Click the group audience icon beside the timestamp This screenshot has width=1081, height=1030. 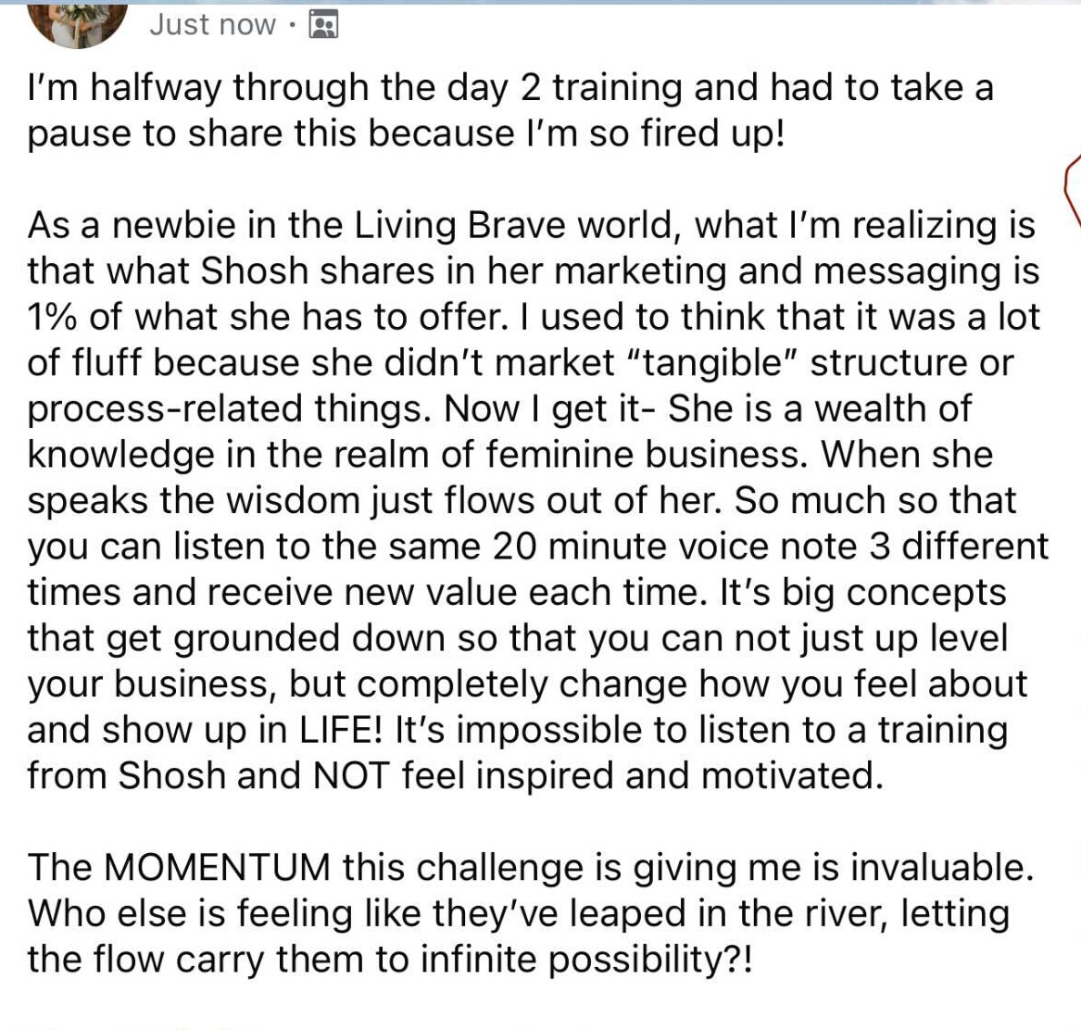coord(322,25)
